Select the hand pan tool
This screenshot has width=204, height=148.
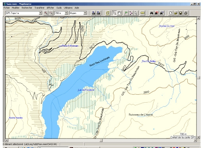tap(119, 13)
